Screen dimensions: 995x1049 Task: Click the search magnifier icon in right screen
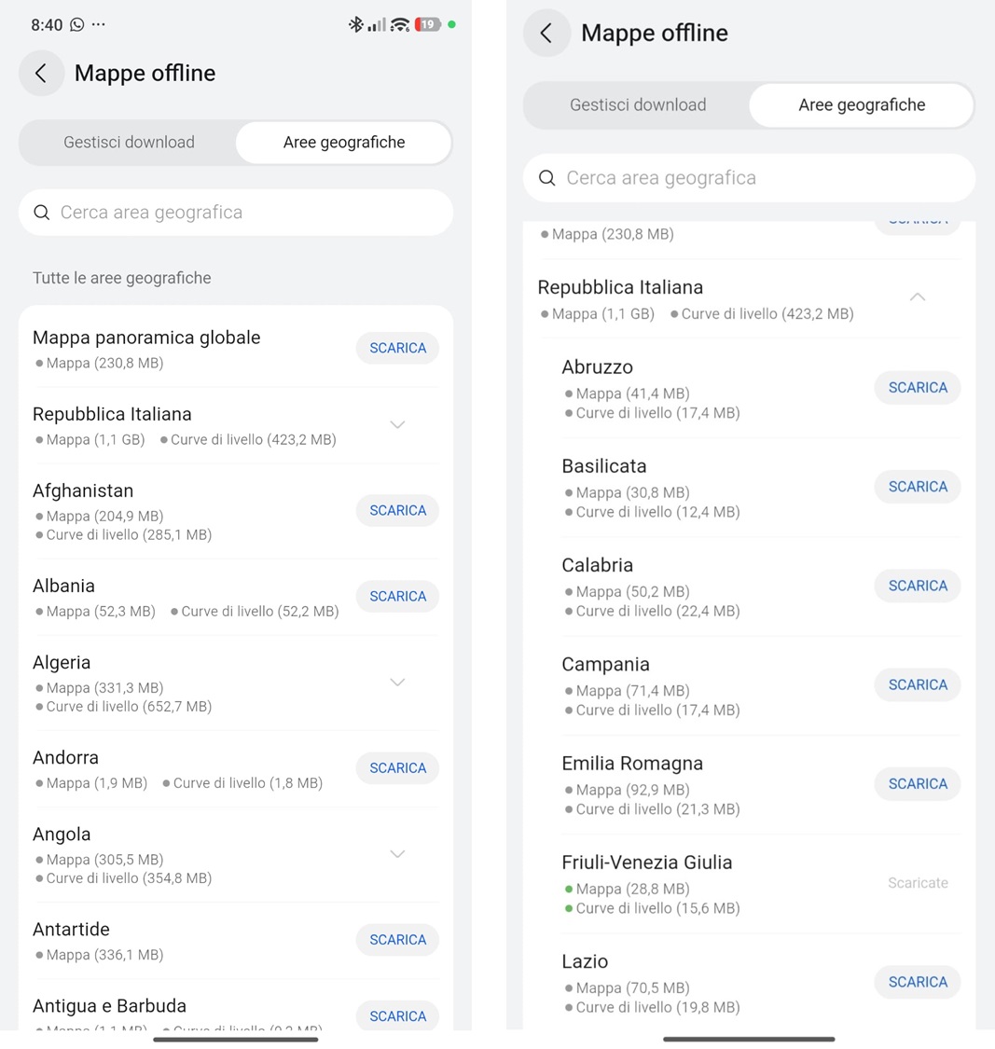pyautogui.click(x=547, y=178)
